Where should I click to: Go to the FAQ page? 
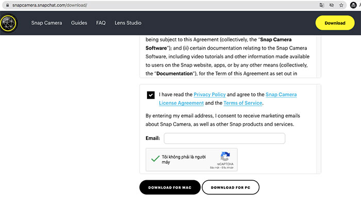[x=101, y=23]
